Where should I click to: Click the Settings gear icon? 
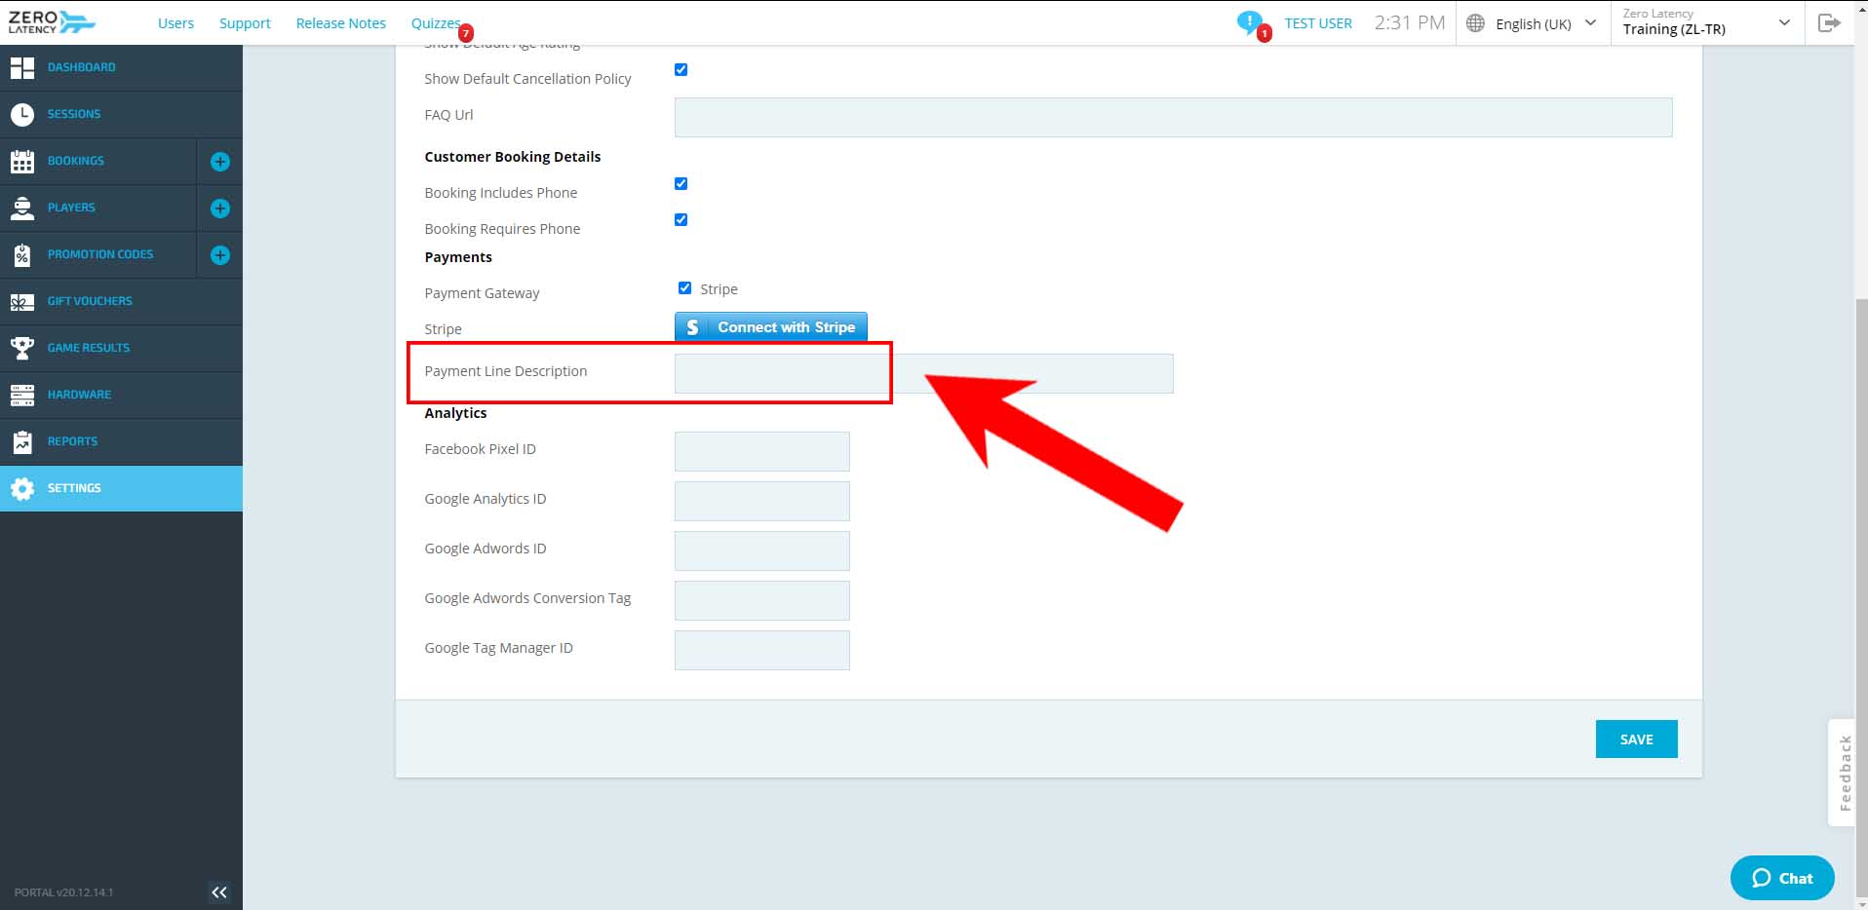click(x=22, y=488)
